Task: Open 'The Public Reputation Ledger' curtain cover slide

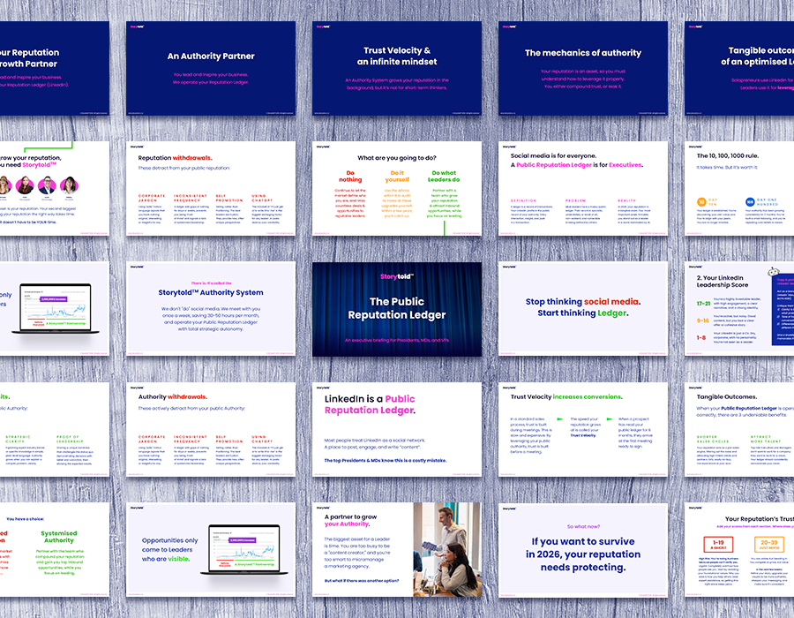Action: (397, 309)
